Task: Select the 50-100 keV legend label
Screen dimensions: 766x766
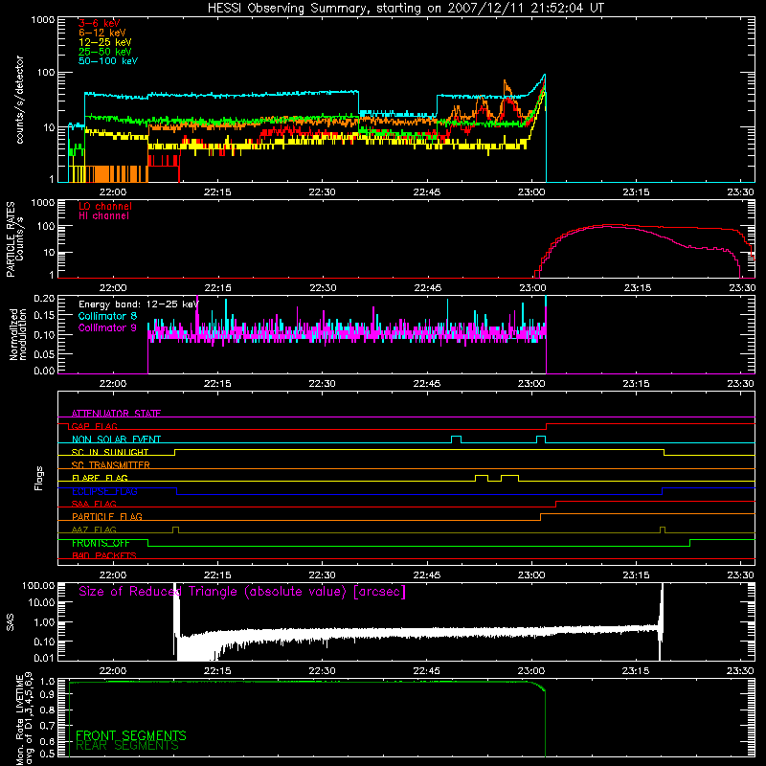Action: tap(108, 61)
